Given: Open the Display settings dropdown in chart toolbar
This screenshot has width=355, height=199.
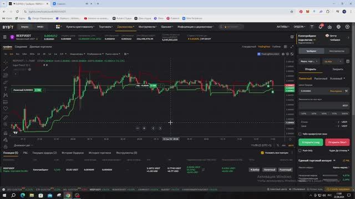Looking at the screenshot, I should pyautogui.click(x=95, y=54).
